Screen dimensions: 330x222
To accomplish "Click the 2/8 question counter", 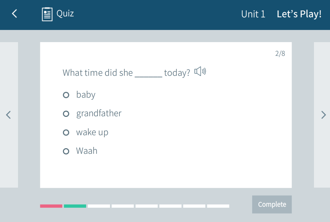I will (x=280, y=54).
